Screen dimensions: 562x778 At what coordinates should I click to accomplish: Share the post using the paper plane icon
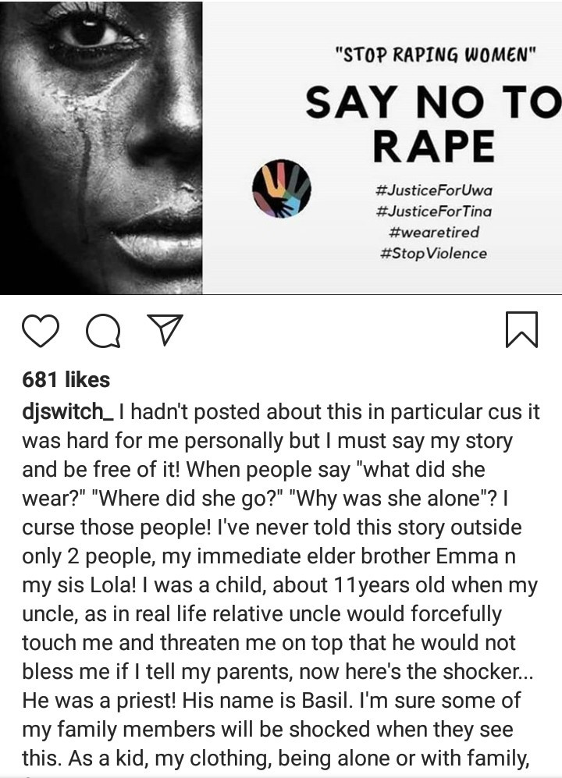pyautogui.click(x=165, y=329)
